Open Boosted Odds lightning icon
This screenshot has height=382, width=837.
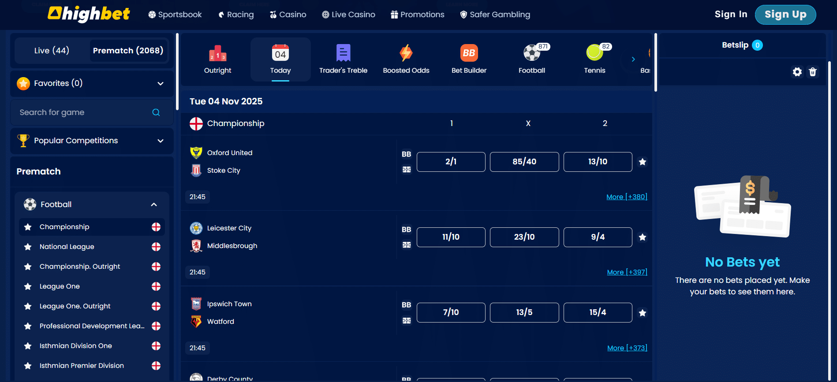(406, 53)
